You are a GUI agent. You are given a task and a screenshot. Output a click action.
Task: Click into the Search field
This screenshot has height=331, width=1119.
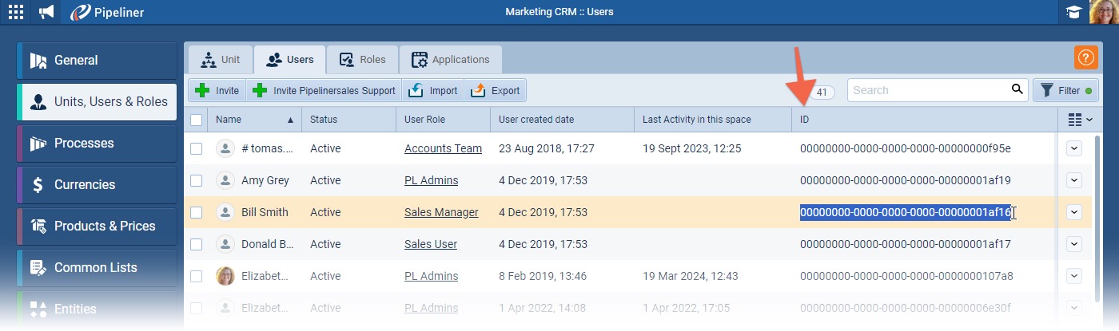(x=927, y=90)
